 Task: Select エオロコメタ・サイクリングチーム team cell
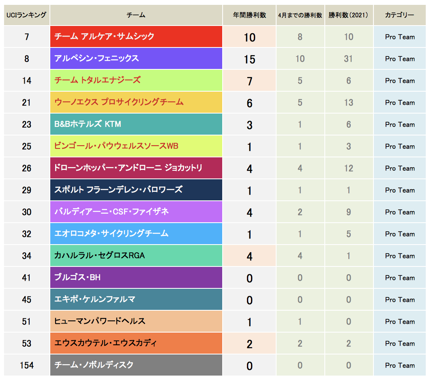[136, 234]
